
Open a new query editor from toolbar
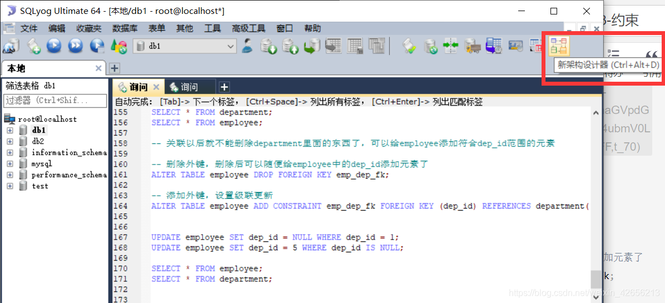tap(33, 46)
